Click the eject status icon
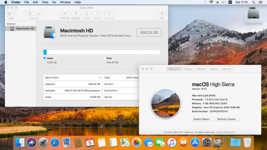 click(218, 2)
